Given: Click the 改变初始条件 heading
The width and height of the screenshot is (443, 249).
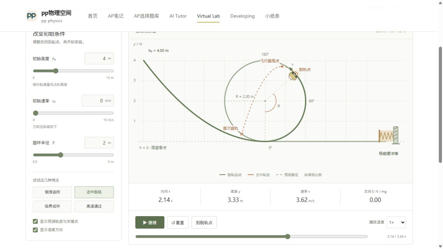Looking at the screenshot, I should point(49,34).
